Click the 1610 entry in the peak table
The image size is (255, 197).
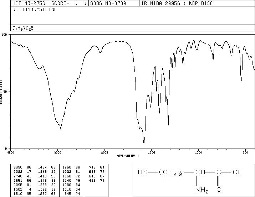[x=18, y=194]
